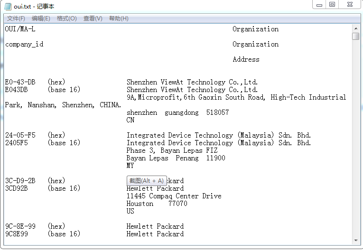The height and width of the screenshot is (251, 363).
Task: Click the country code MY
Action: (x=130, y=166)
